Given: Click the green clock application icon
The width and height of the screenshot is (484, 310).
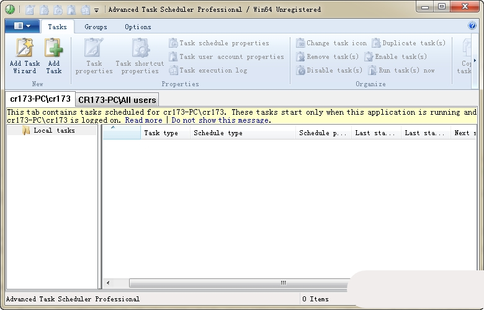Looking at the screenshot, I should coord(10,9).
